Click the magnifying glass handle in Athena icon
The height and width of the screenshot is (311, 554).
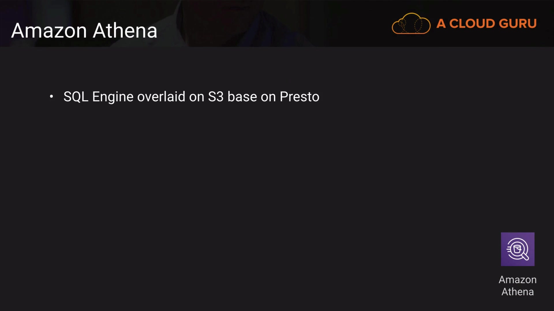525,256
